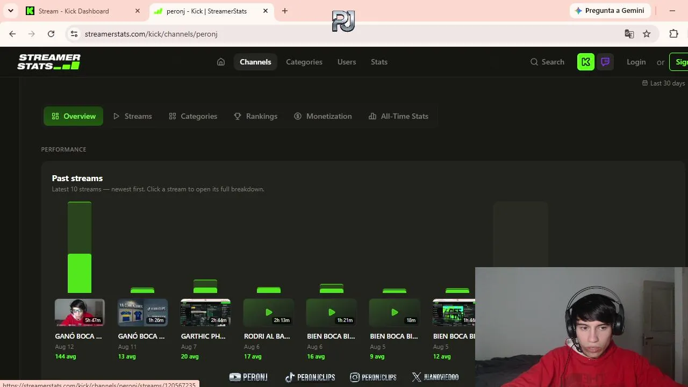Open the Last 30 days date range
Image resolution: width=688 pixels, height=387 pixels.
click(663, 83)
